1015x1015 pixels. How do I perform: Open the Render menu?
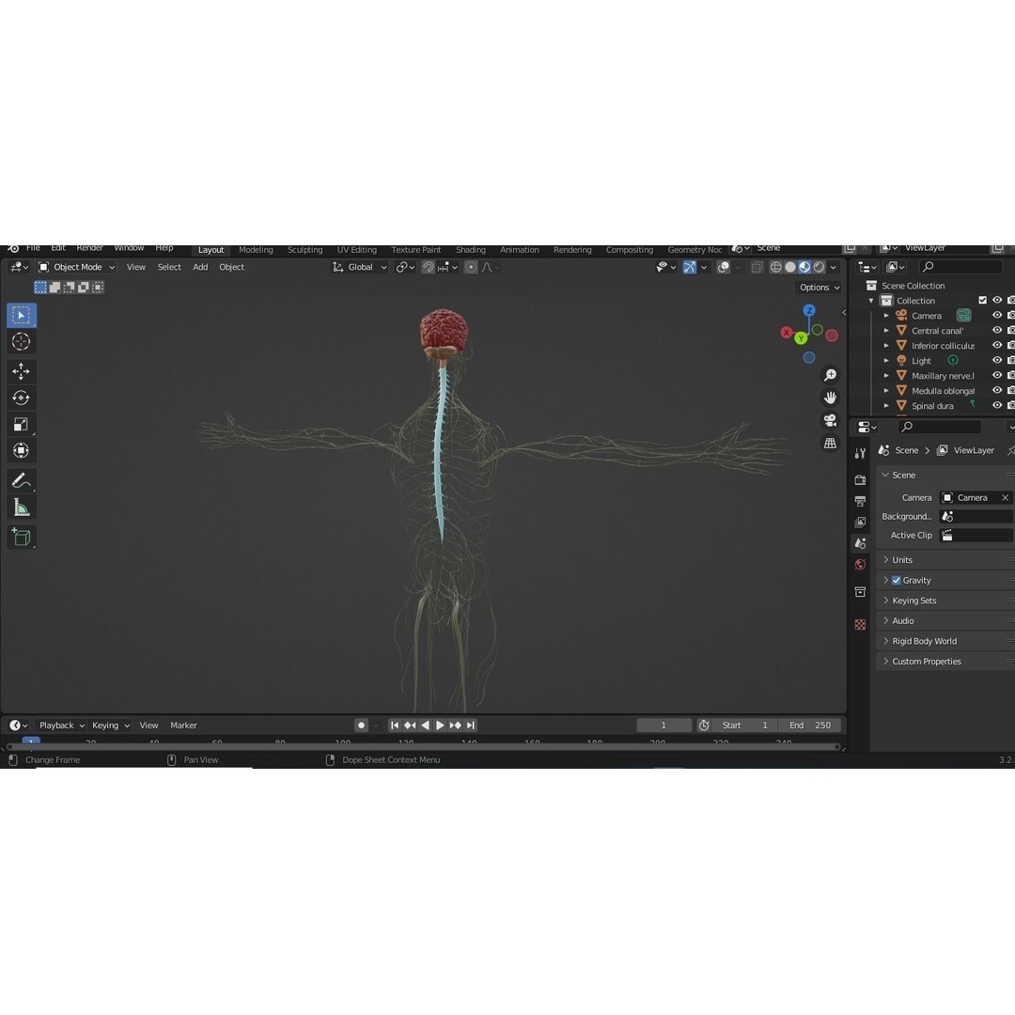point(89,247)
